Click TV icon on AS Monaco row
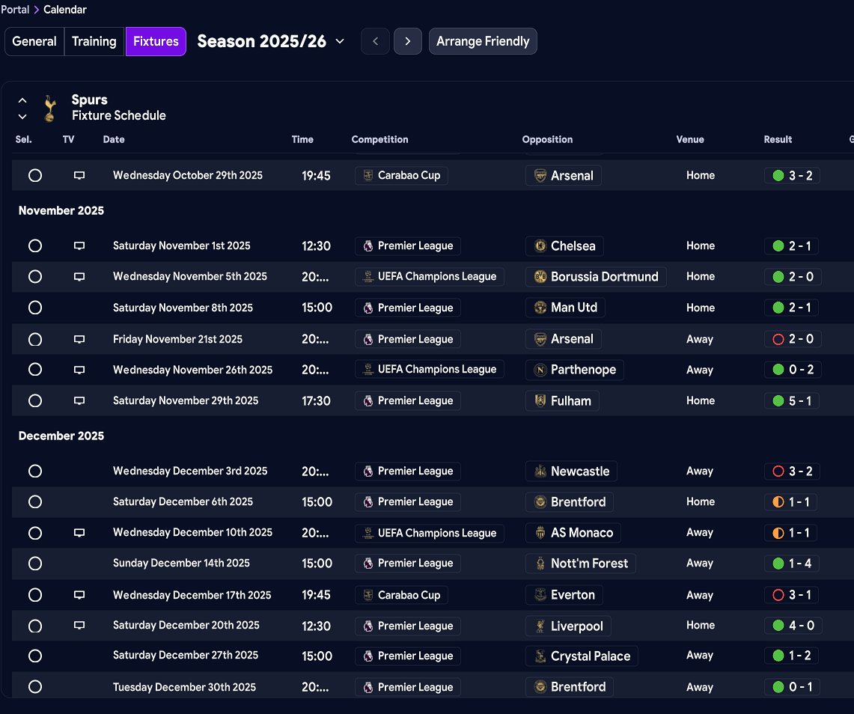The width and height of the screenshot is (854, 714). tap(79, 533)
